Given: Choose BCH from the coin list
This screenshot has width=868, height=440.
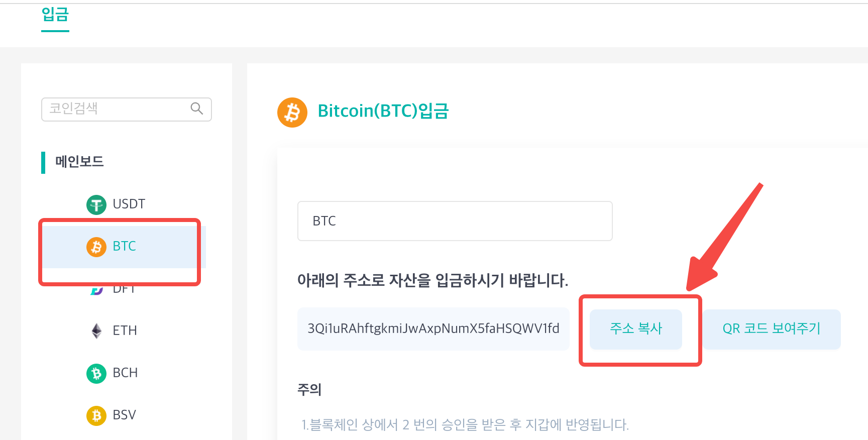Looking at the screenshot, I should click(x=124, y=373).
